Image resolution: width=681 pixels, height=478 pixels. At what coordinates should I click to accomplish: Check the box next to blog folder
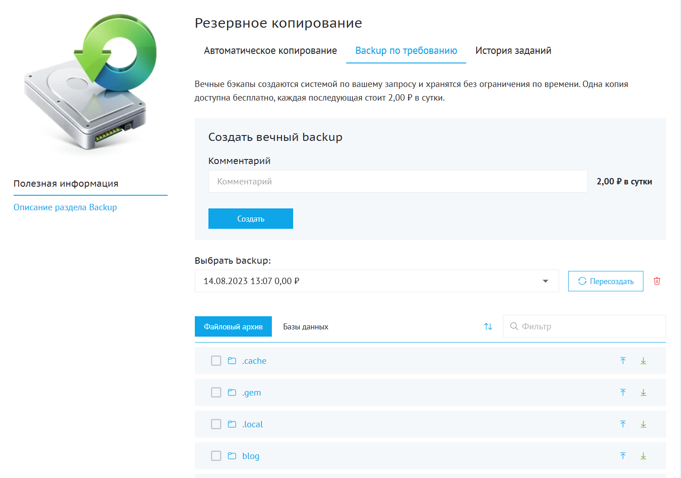click(216, 456)
